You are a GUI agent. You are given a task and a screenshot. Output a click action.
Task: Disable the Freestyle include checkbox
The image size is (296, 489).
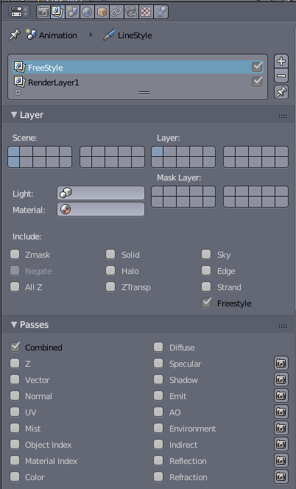(206, 303)
